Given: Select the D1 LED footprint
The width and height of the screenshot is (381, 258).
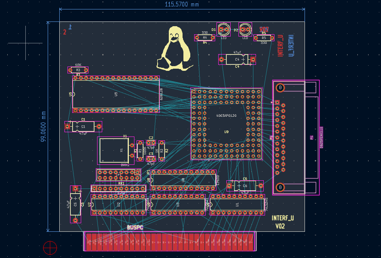Looking at the screenshot, I should pos(223,30).
